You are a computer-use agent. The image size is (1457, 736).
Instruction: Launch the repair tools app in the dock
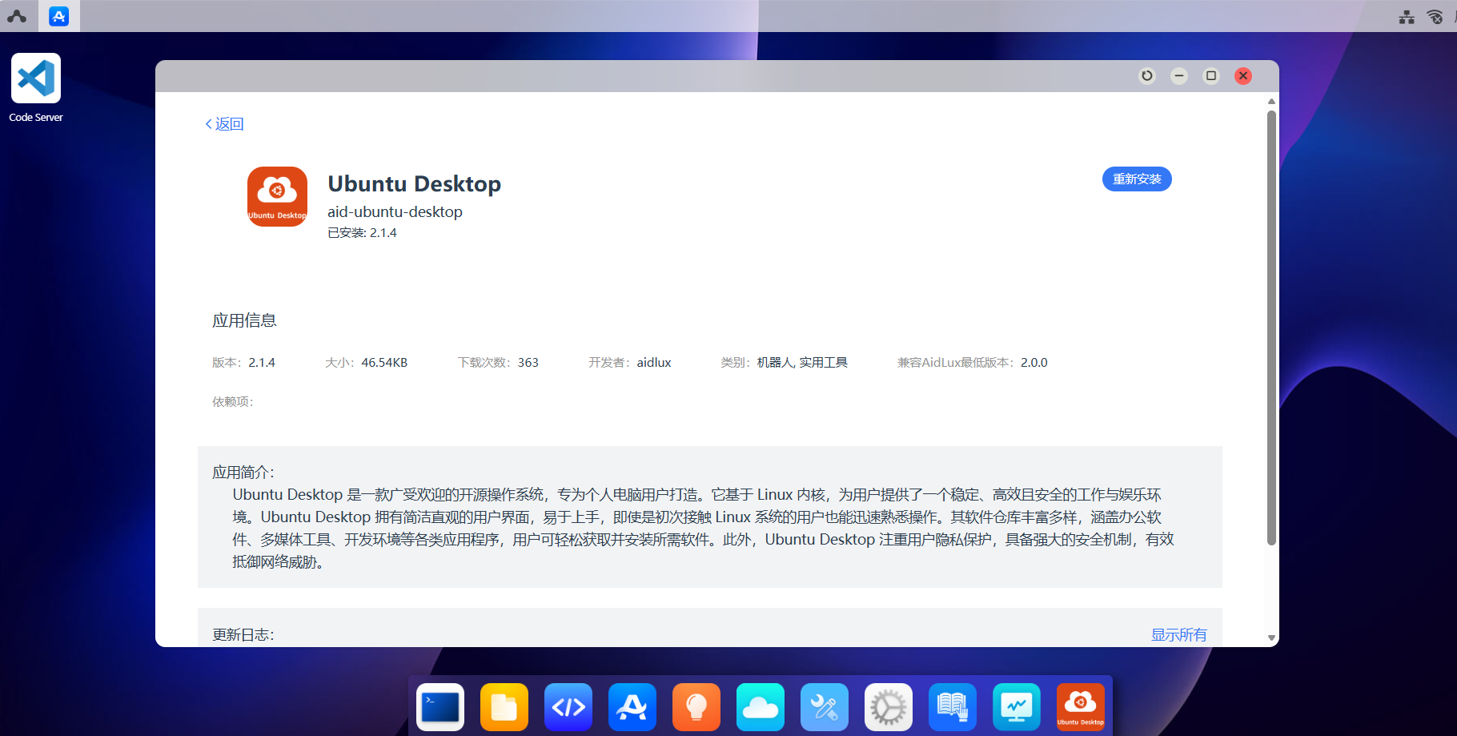825,707
